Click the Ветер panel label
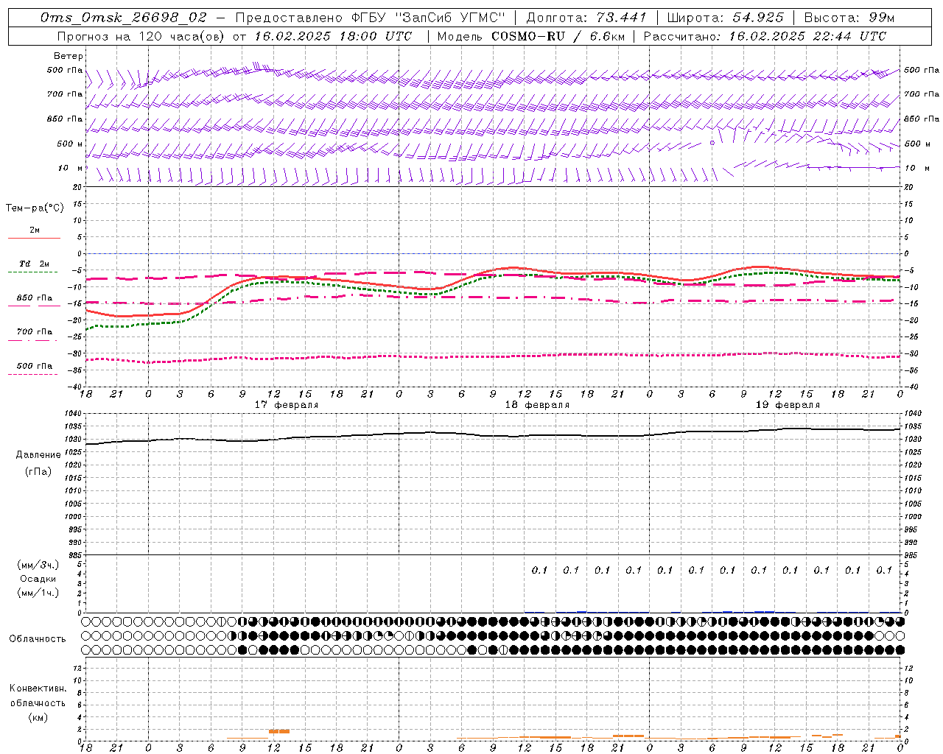The width and height of the screenshot is (943, 754). click(x=69, y=56)
